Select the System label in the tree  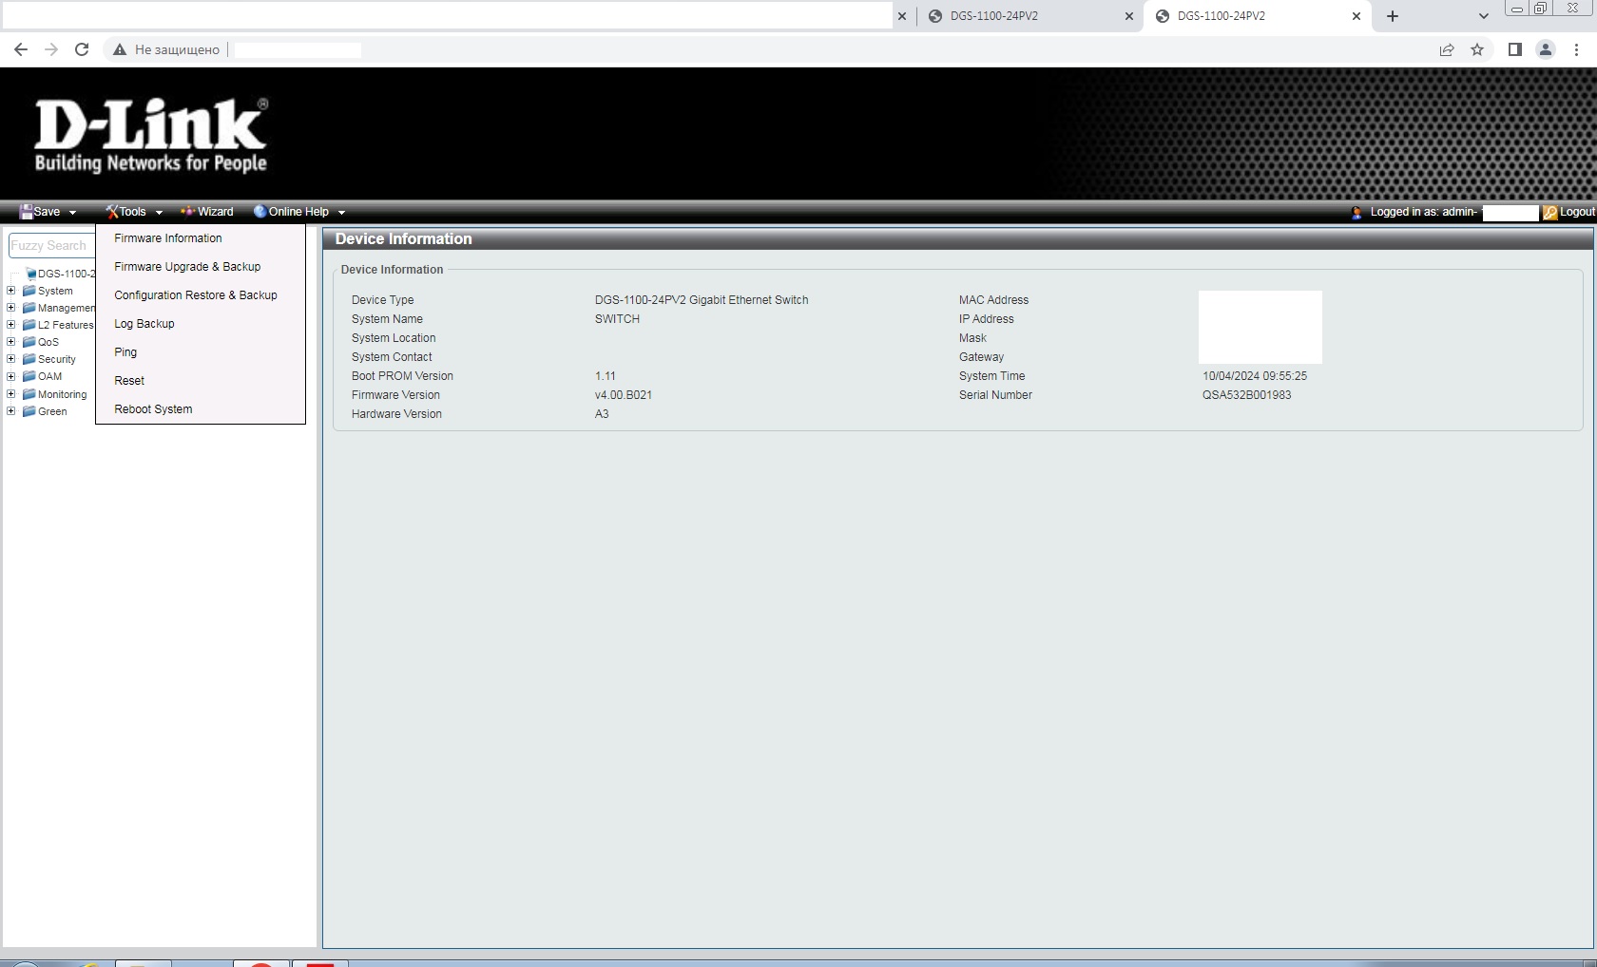point(55,291)
